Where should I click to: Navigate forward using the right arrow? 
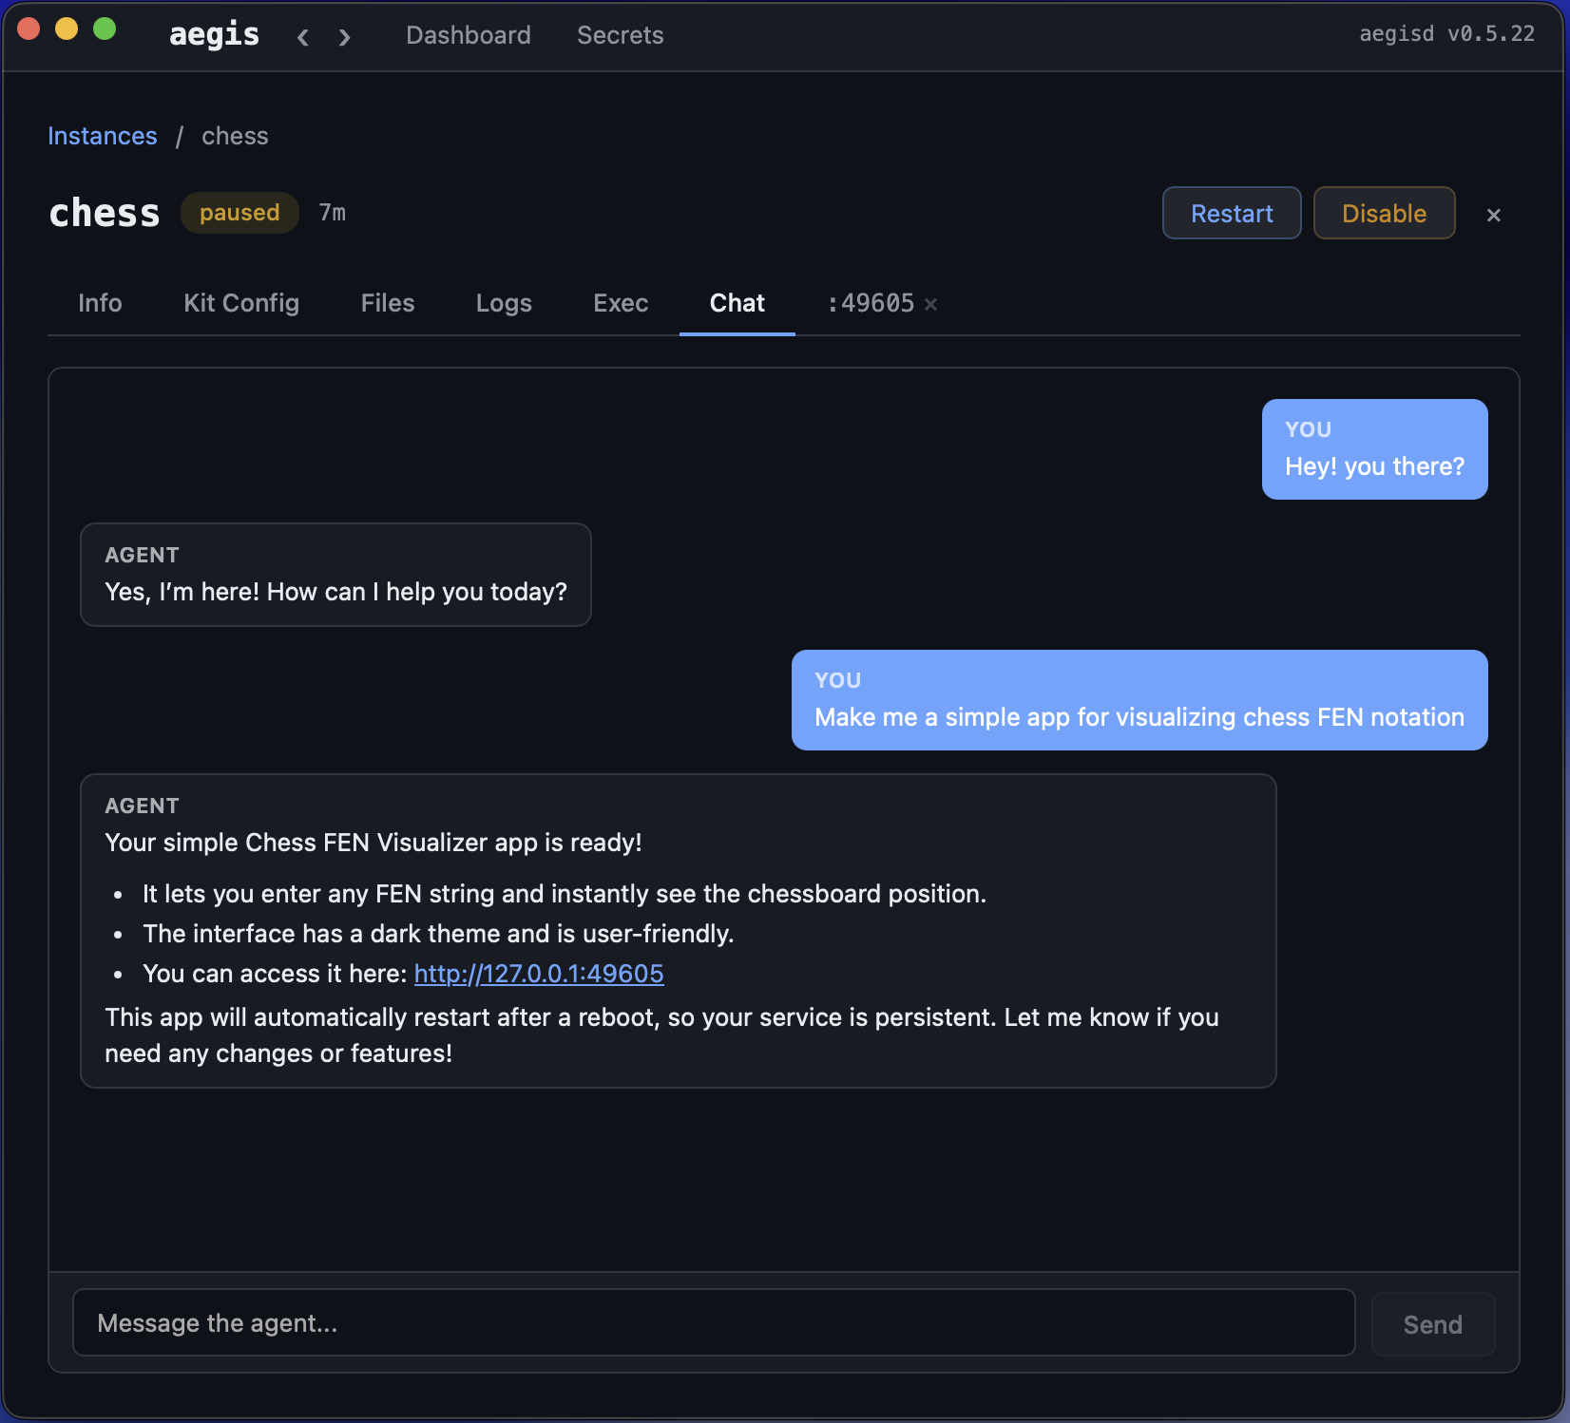point(344,37)
